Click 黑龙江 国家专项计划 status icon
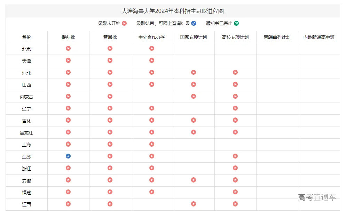Viewport: 346px width, 211px height. (x=194, y=132)
